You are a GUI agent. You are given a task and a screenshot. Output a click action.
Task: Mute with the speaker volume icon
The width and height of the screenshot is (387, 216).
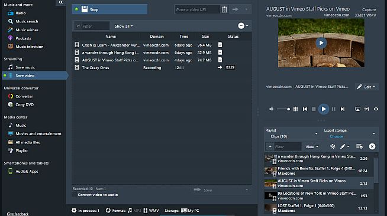271,109
